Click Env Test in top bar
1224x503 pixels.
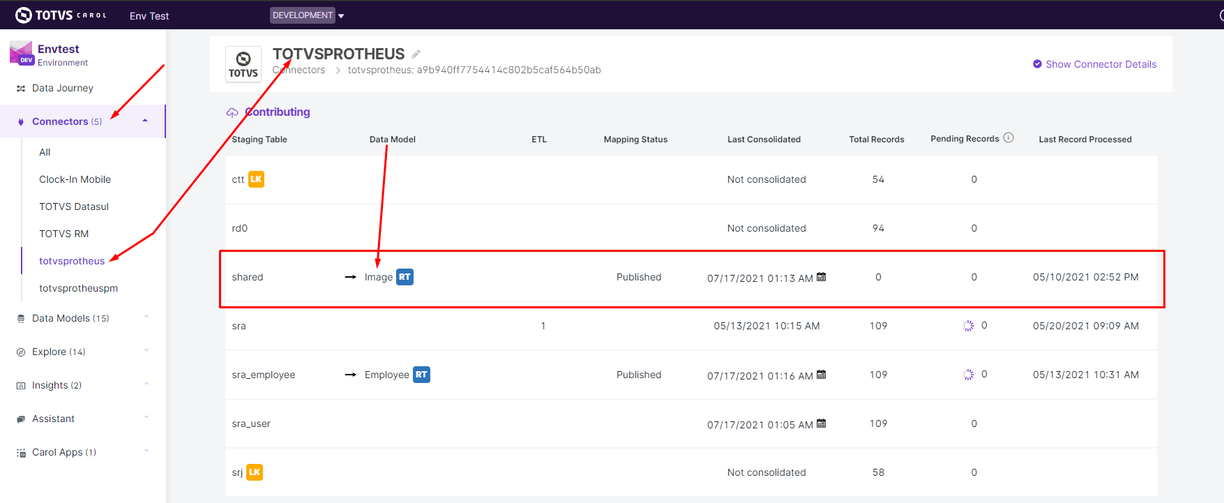pos(149,15)
